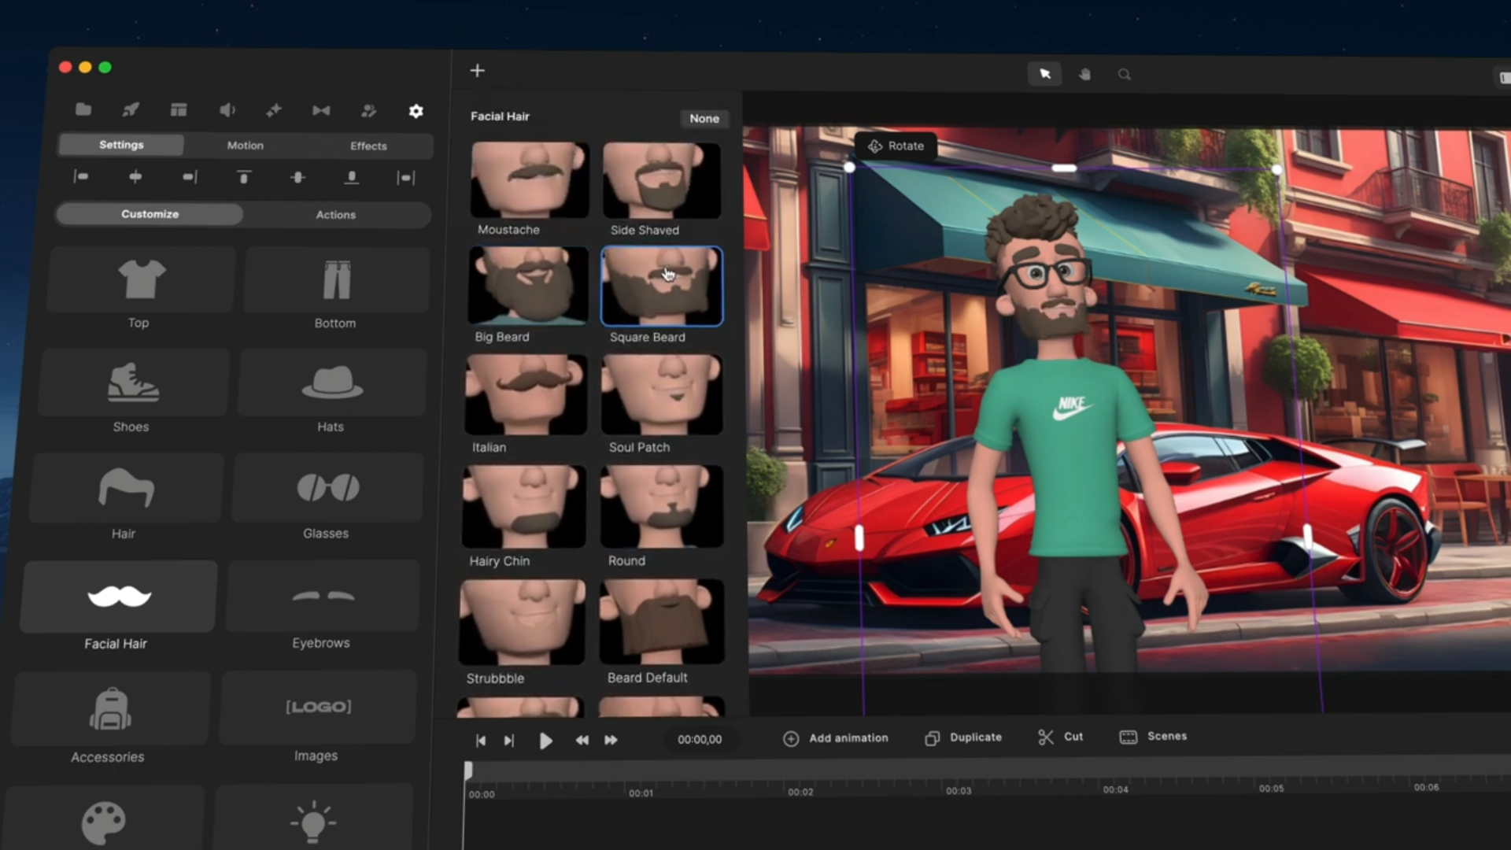Choose the Moustache facial hair style
1511x850 pixels.
coord(530,179)
